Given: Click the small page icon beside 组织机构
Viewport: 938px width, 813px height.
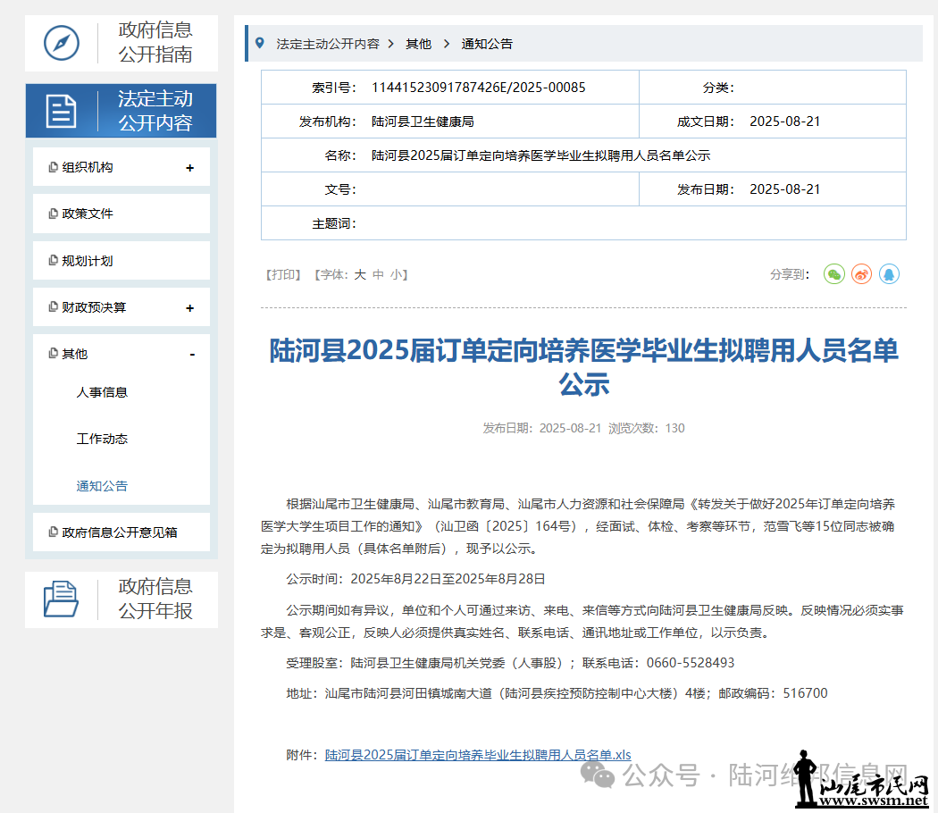Looking at the screenshot, I should (x=54, y=167).
